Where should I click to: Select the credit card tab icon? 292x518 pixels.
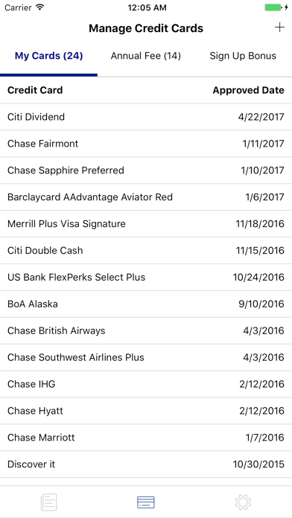pyautogui.click(x=146, y=502)
